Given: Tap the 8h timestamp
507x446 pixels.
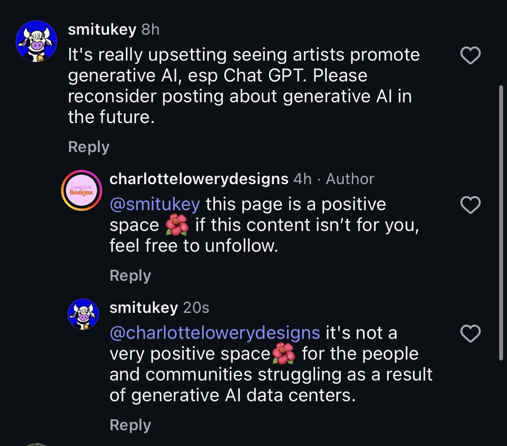Looking at the screenshot, I should [x=151, y=30].
